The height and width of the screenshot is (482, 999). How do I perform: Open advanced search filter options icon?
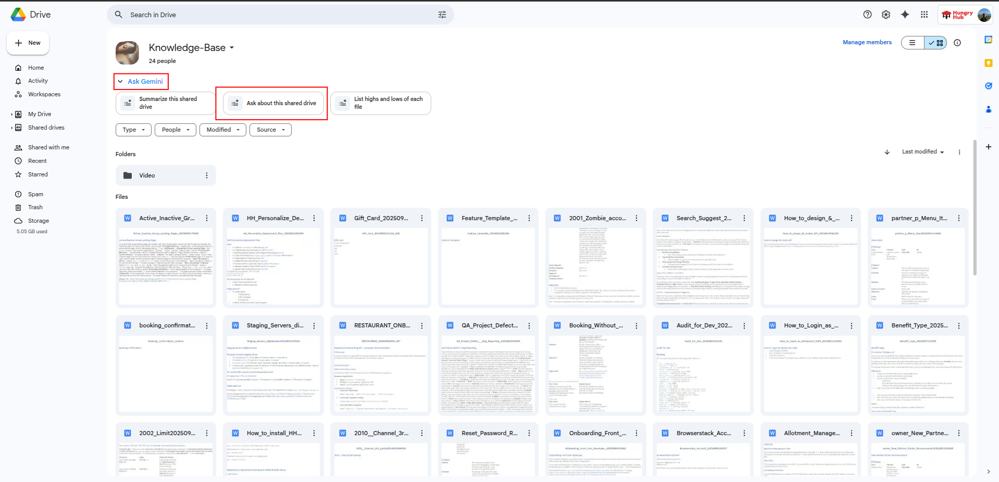pos(442,15)
